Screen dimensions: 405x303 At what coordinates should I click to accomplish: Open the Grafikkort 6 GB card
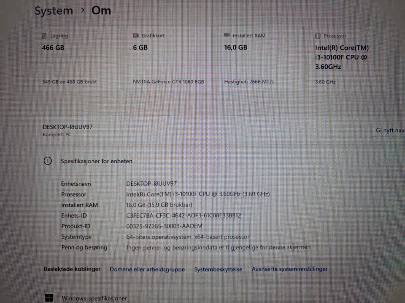(x=170, y=59)
